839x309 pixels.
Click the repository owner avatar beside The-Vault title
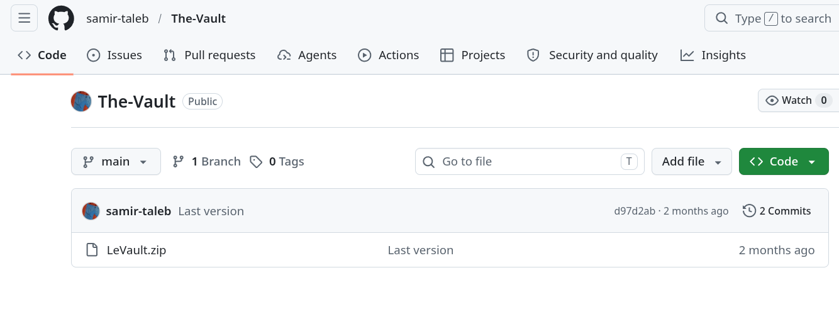81,101
